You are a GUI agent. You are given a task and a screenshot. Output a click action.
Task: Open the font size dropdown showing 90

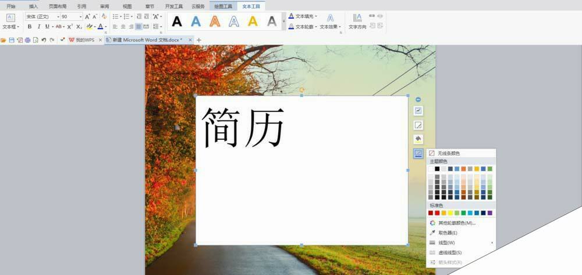80,17
